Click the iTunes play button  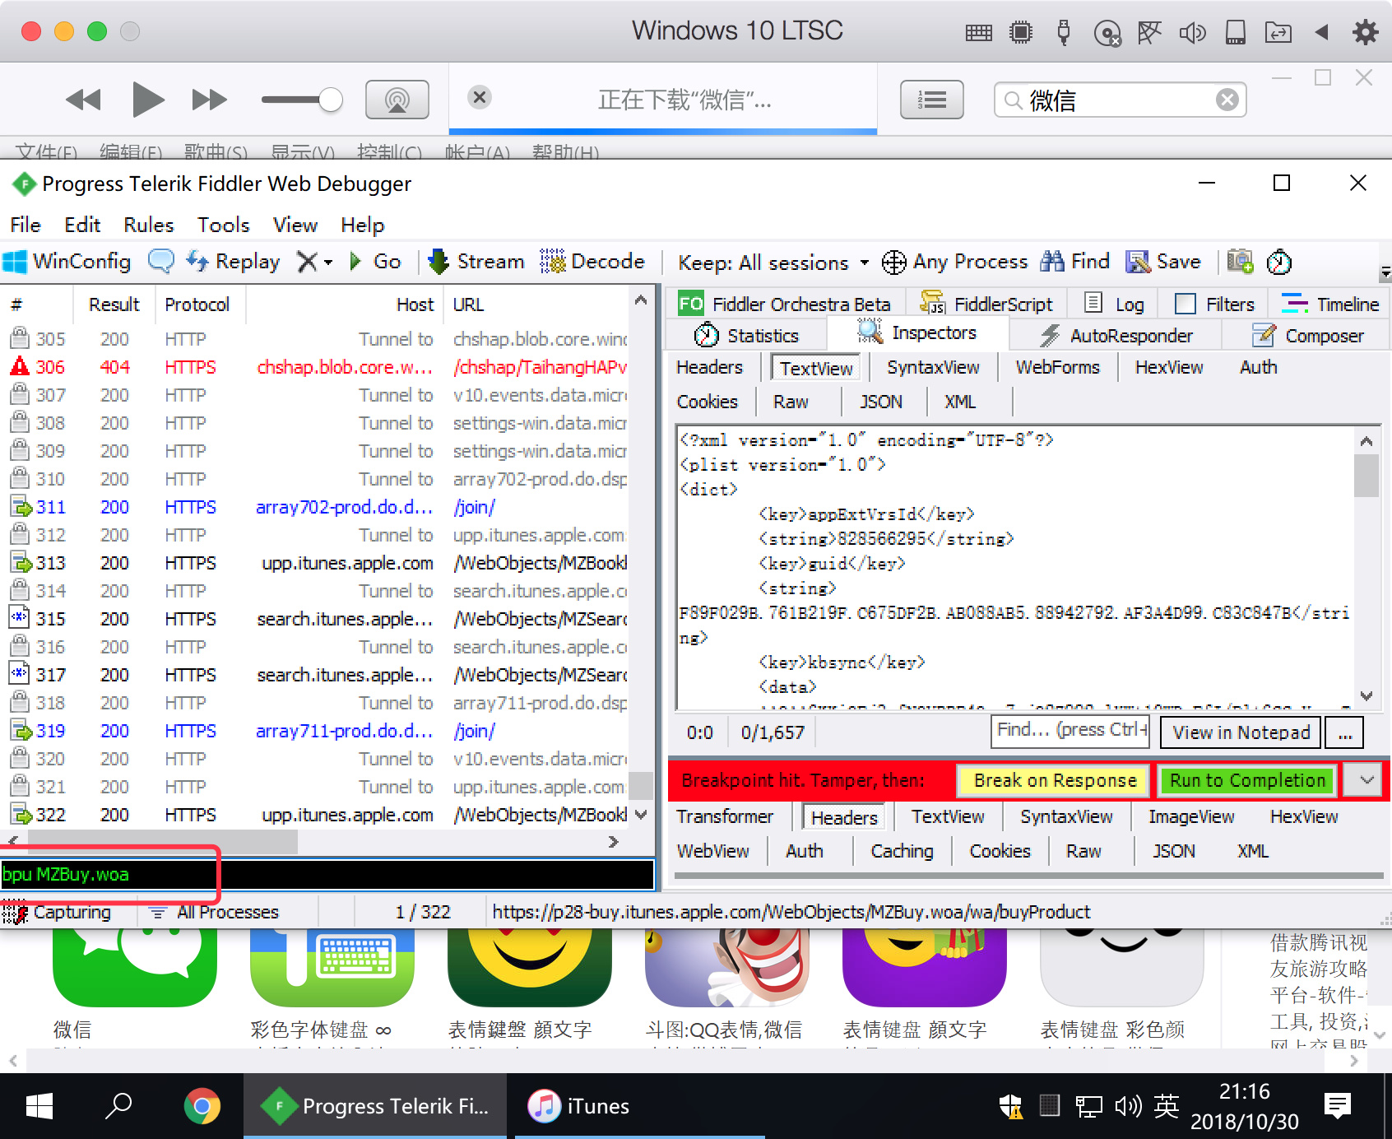(147, 100)
